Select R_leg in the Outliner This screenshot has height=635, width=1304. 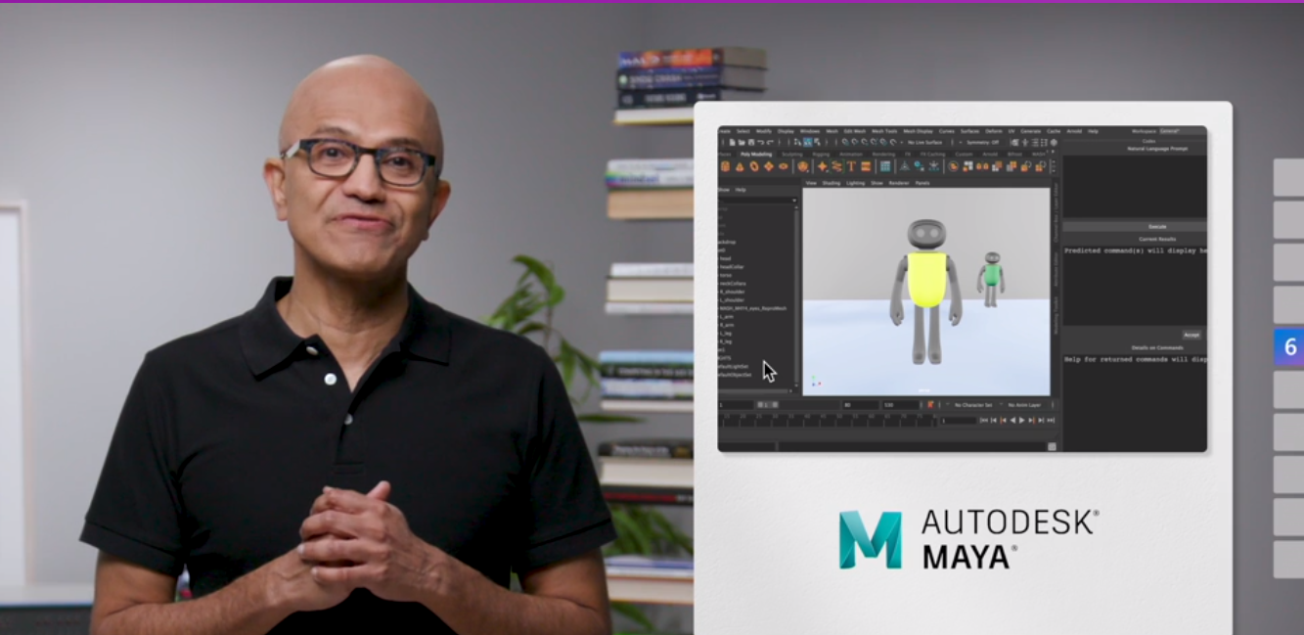coord(727,341)
